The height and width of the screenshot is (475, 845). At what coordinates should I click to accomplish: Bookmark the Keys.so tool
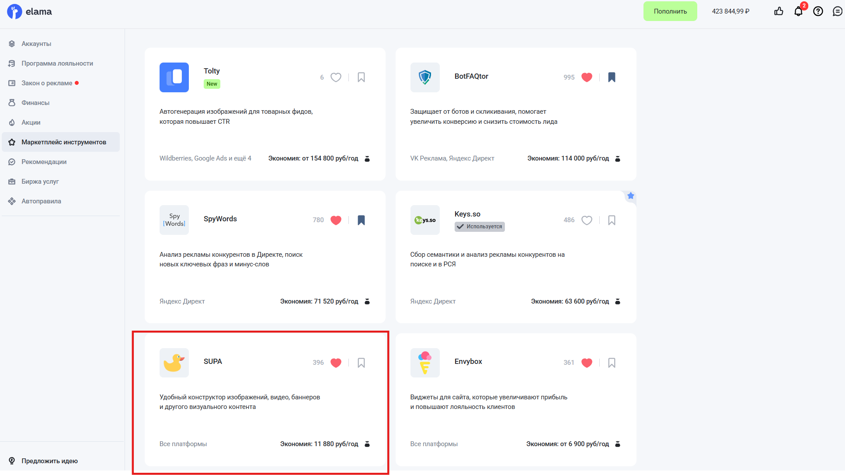(612, 220)
